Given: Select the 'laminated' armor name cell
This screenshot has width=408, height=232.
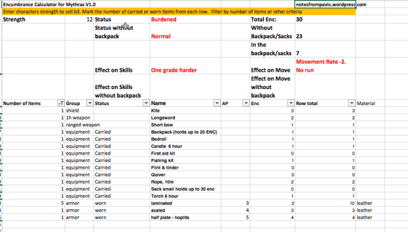Looking at the screenshot, I should click(x=185, y=203).
